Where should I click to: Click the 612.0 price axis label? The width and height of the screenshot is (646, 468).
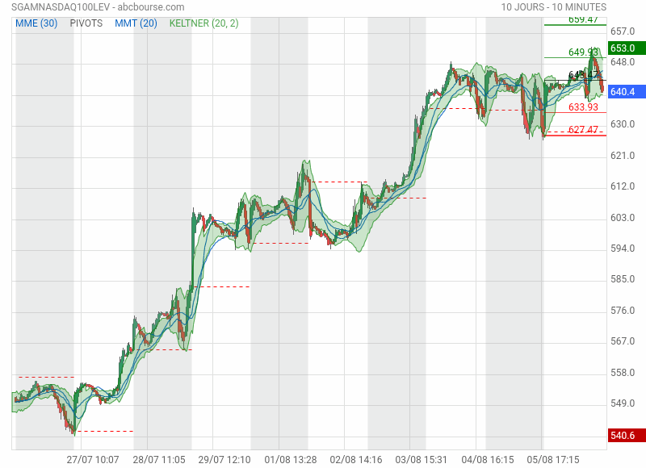623,186
